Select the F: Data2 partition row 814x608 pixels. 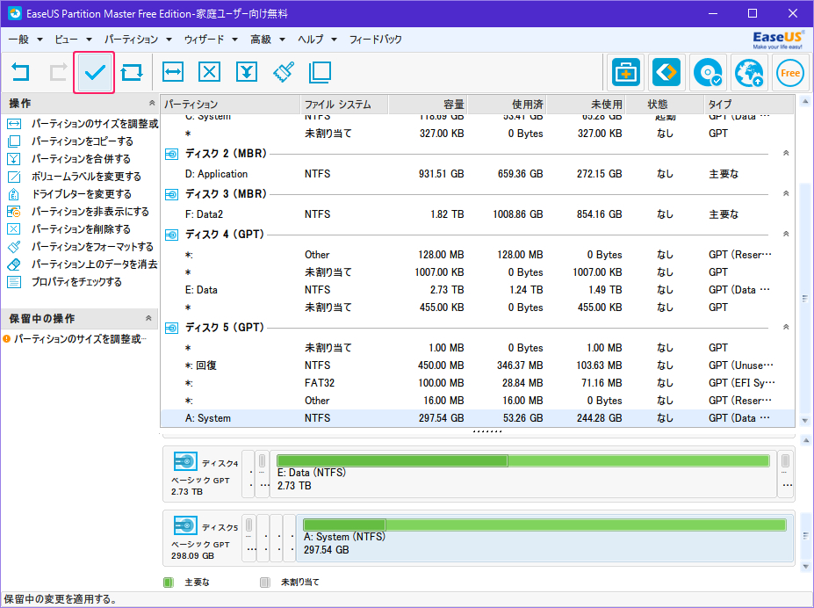click(477, 214)
